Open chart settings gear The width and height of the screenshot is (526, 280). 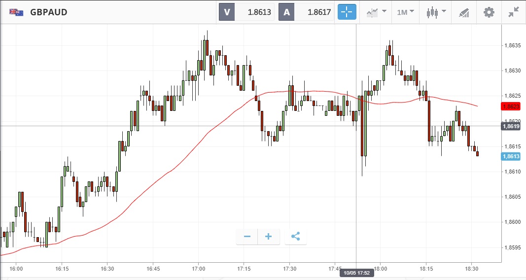click(x=489, y=12)
